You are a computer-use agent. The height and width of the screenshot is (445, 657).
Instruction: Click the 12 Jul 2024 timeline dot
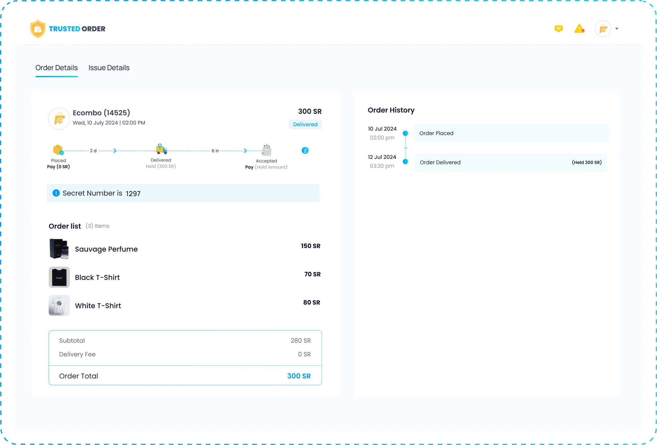[405, 162]
